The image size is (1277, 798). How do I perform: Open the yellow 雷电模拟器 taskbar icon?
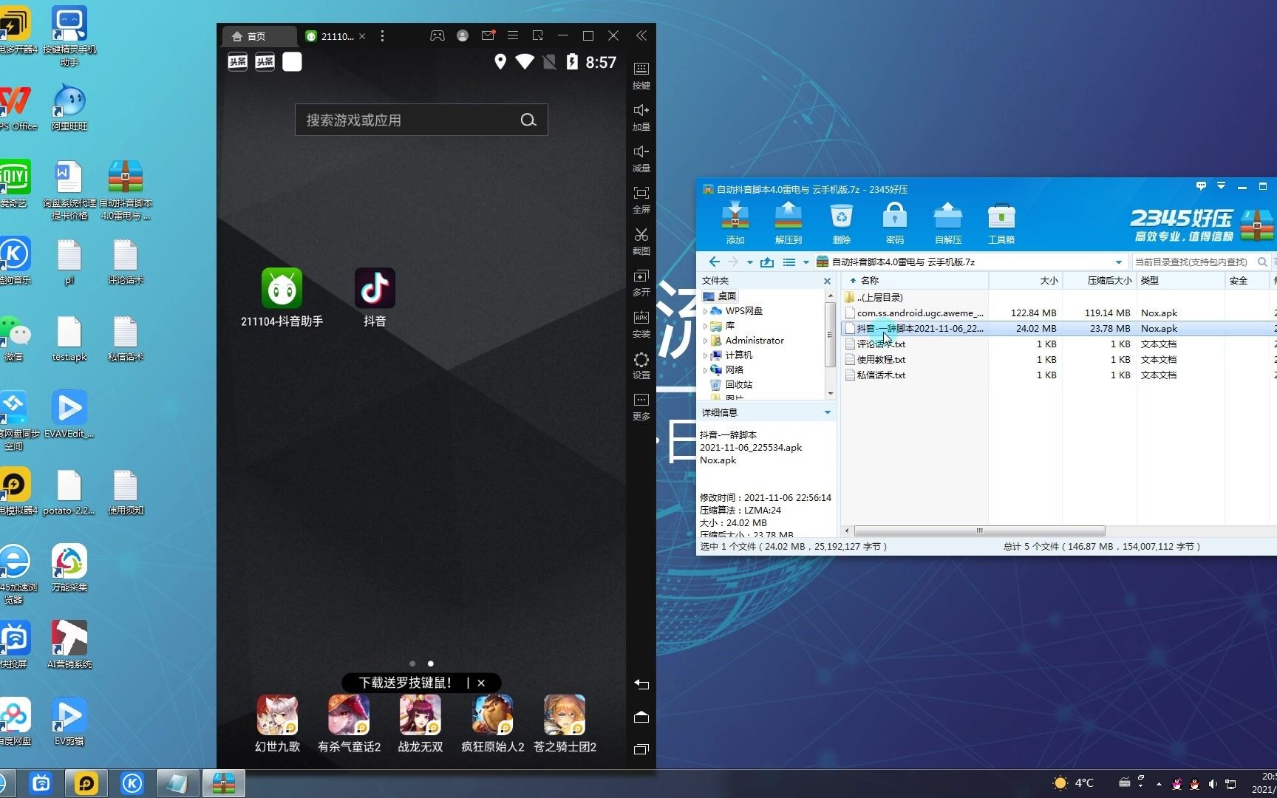point(86,783)
